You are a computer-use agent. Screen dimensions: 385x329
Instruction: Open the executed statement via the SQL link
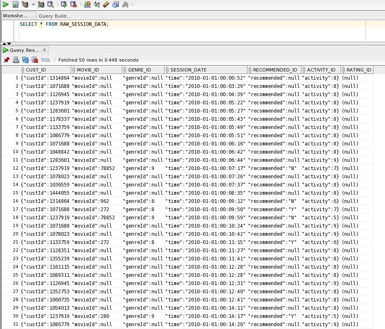[x=46, y=60]
